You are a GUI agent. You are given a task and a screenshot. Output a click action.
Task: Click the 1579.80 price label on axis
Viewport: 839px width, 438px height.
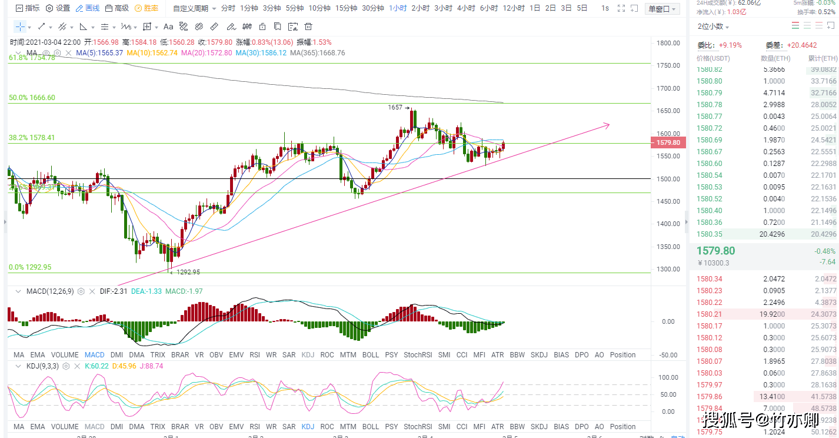(668, 142)
